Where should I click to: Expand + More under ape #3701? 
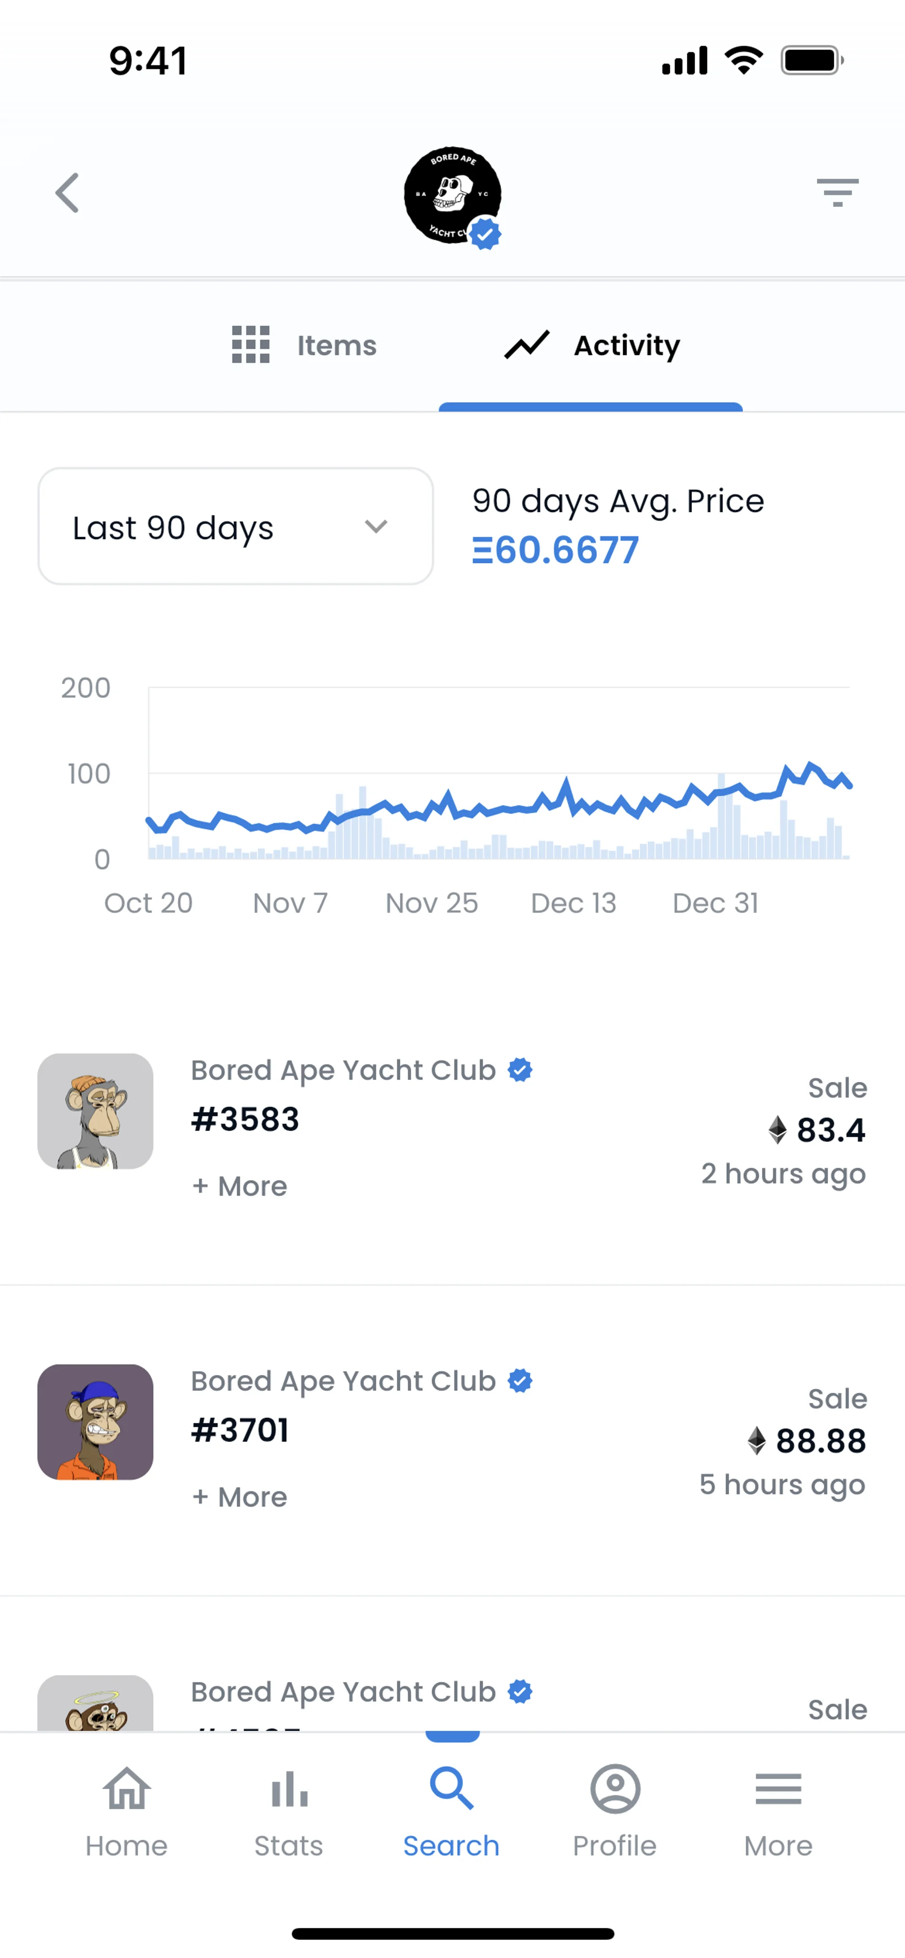pyautogui.click(x=239, y=1498)
